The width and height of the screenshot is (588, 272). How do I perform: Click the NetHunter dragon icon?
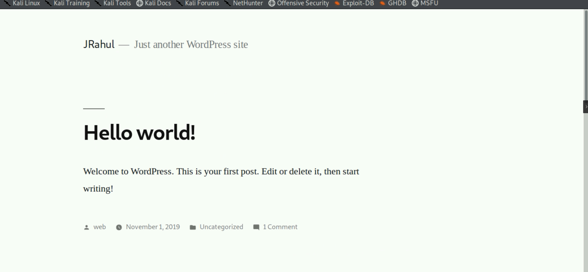click(227, 3)
